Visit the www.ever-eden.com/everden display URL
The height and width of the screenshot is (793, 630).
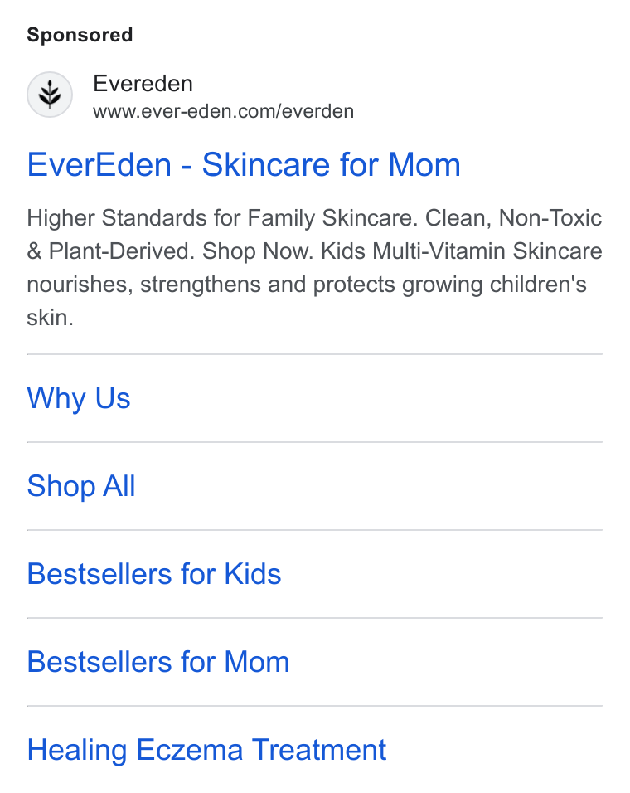[x=223, y=111]
